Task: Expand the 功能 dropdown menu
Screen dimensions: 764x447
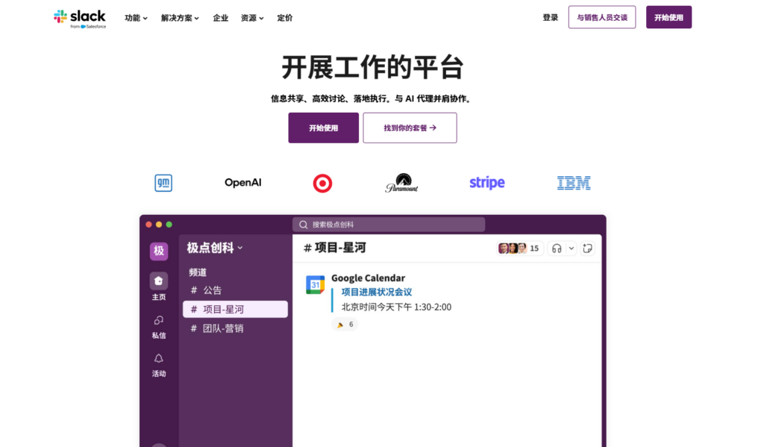Action: click(x=134, y=18)
